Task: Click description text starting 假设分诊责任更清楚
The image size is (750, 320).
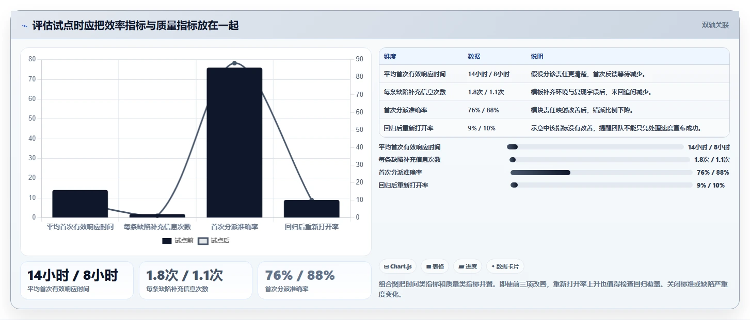Action: click(588, 74)
